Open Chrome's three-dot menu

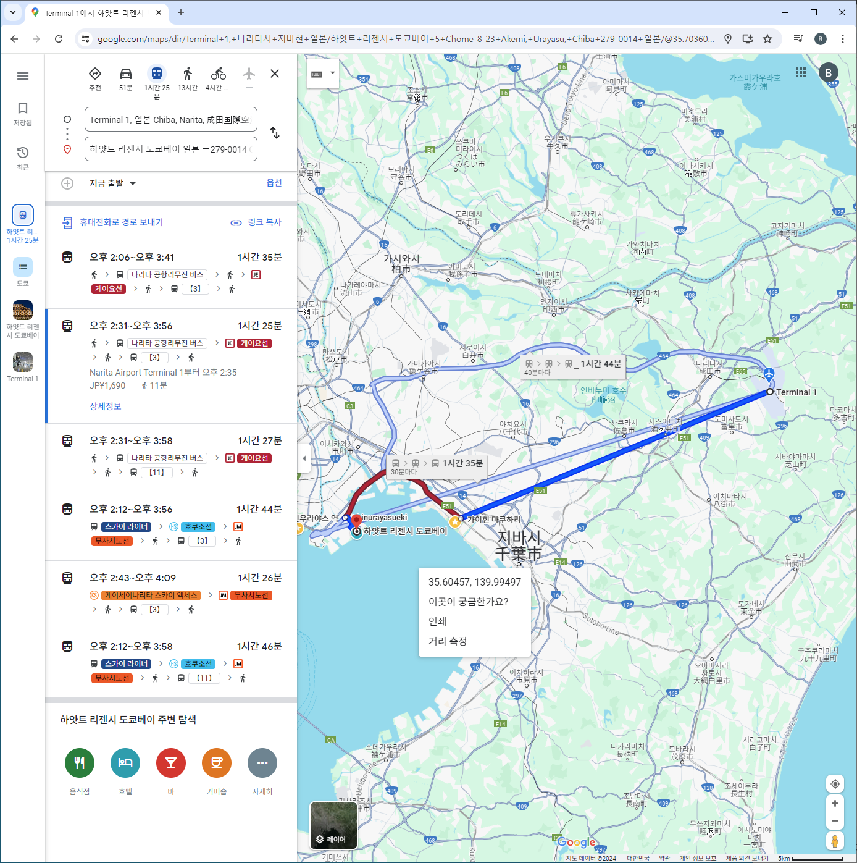pyautogui.click(x=843, y=39)
